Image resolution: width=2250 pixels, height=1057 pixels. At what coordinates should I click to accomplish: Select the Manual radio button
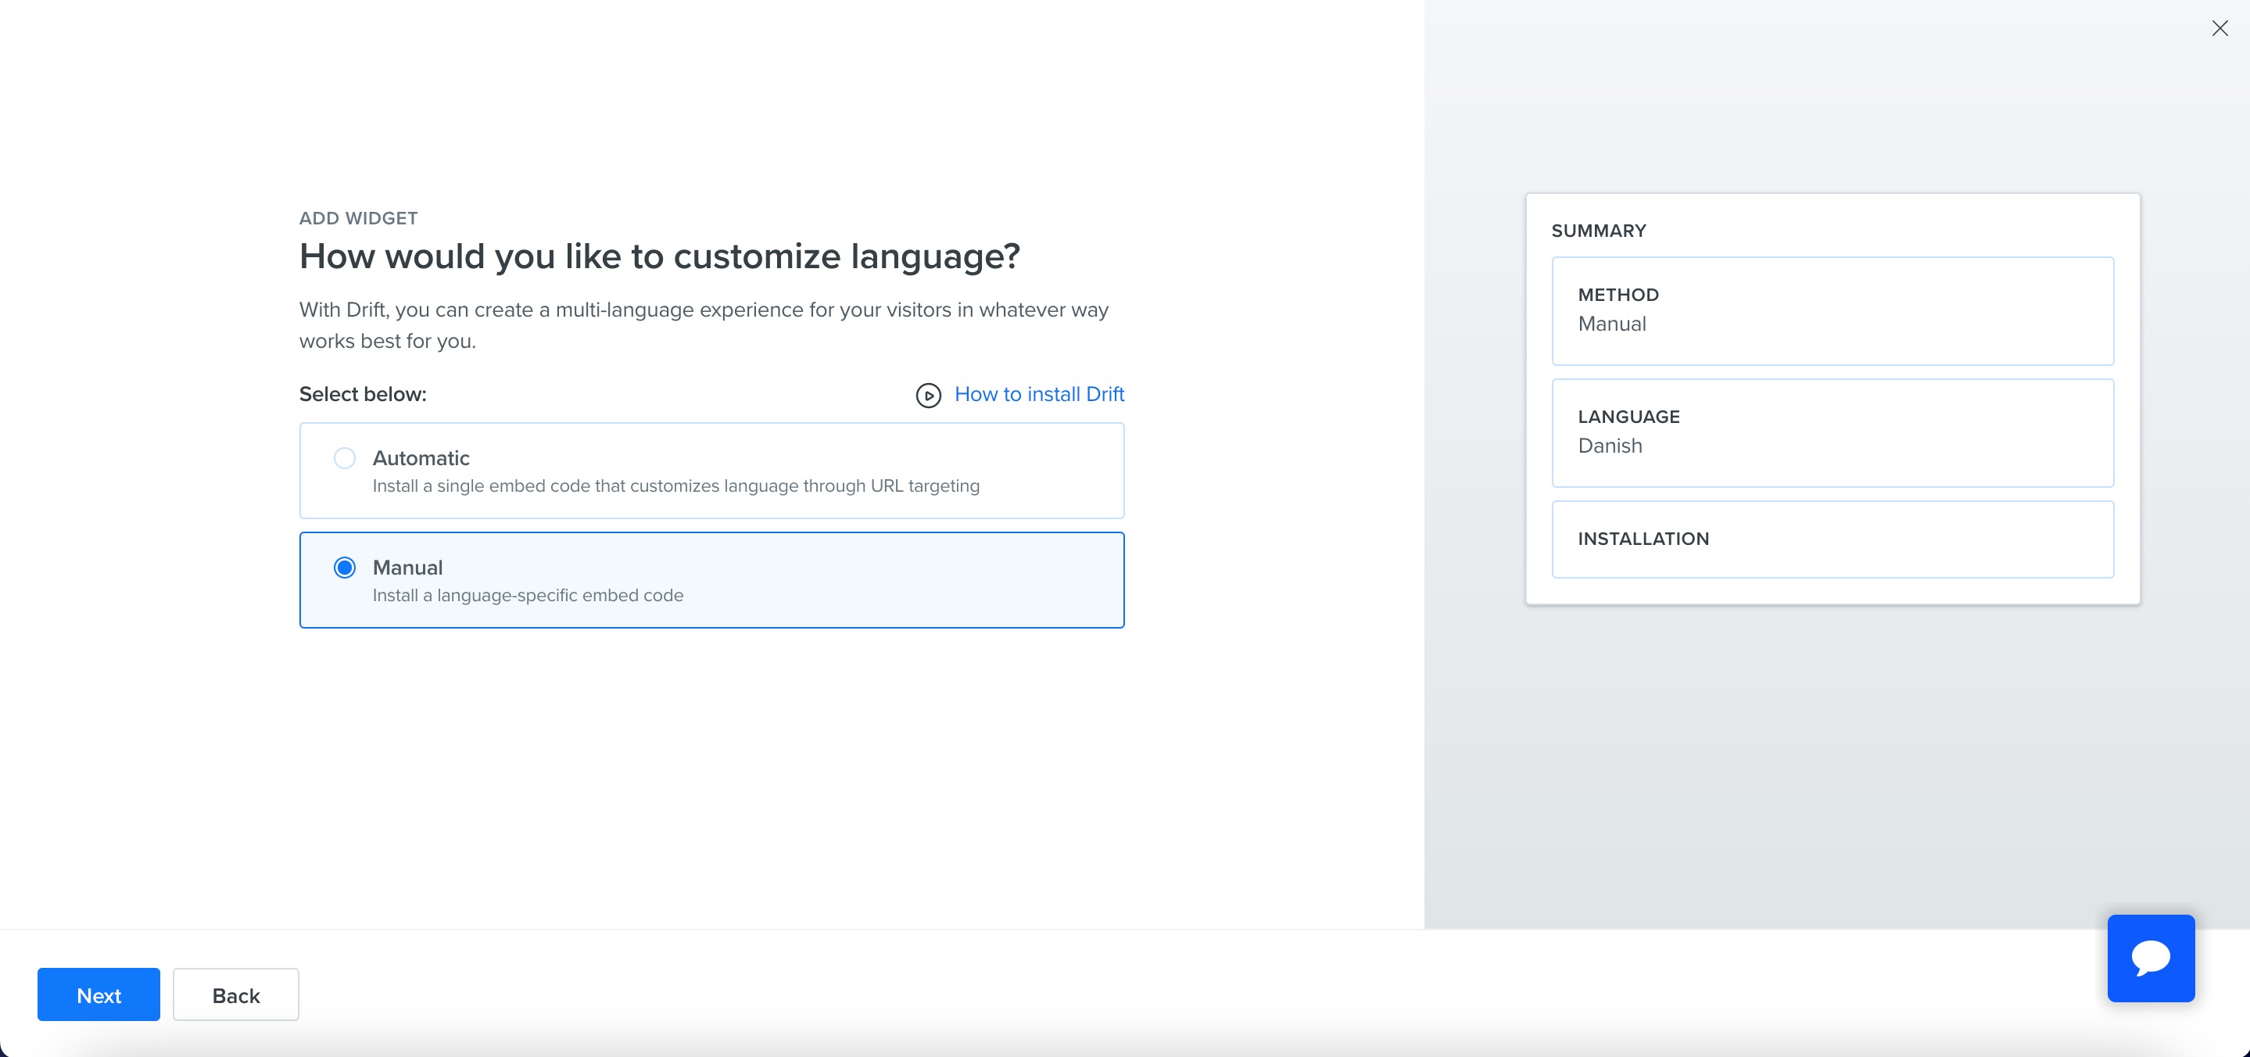click(x=345, y=568)
